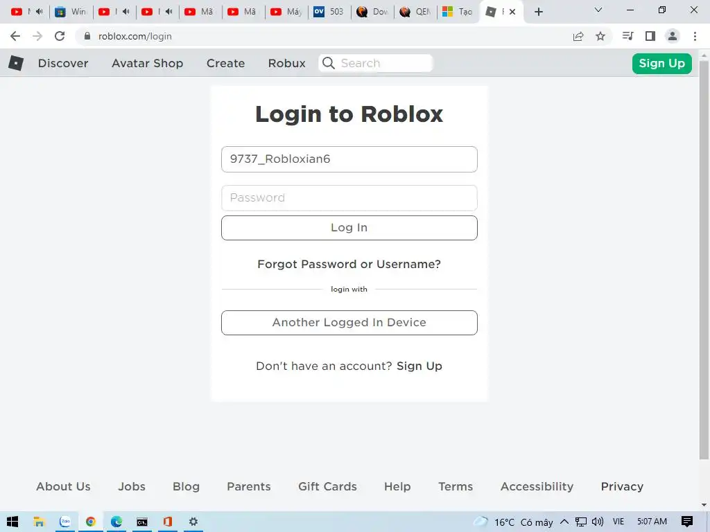Open Command Prompt from taskbar
The width and height of the screenshot is (710, 532).
pyautogui.click(x=142, y=522)
